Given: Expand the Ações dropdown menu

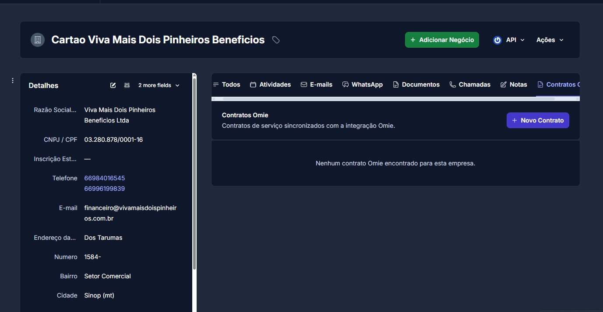Looking at the screenshot, I should (550, 40).
